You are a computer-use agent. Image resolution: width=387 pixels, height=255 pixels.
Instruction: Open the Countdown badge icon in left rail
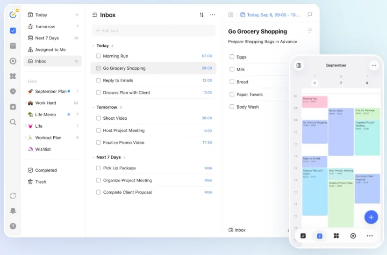pyautogui.click(x=13, y=107)
